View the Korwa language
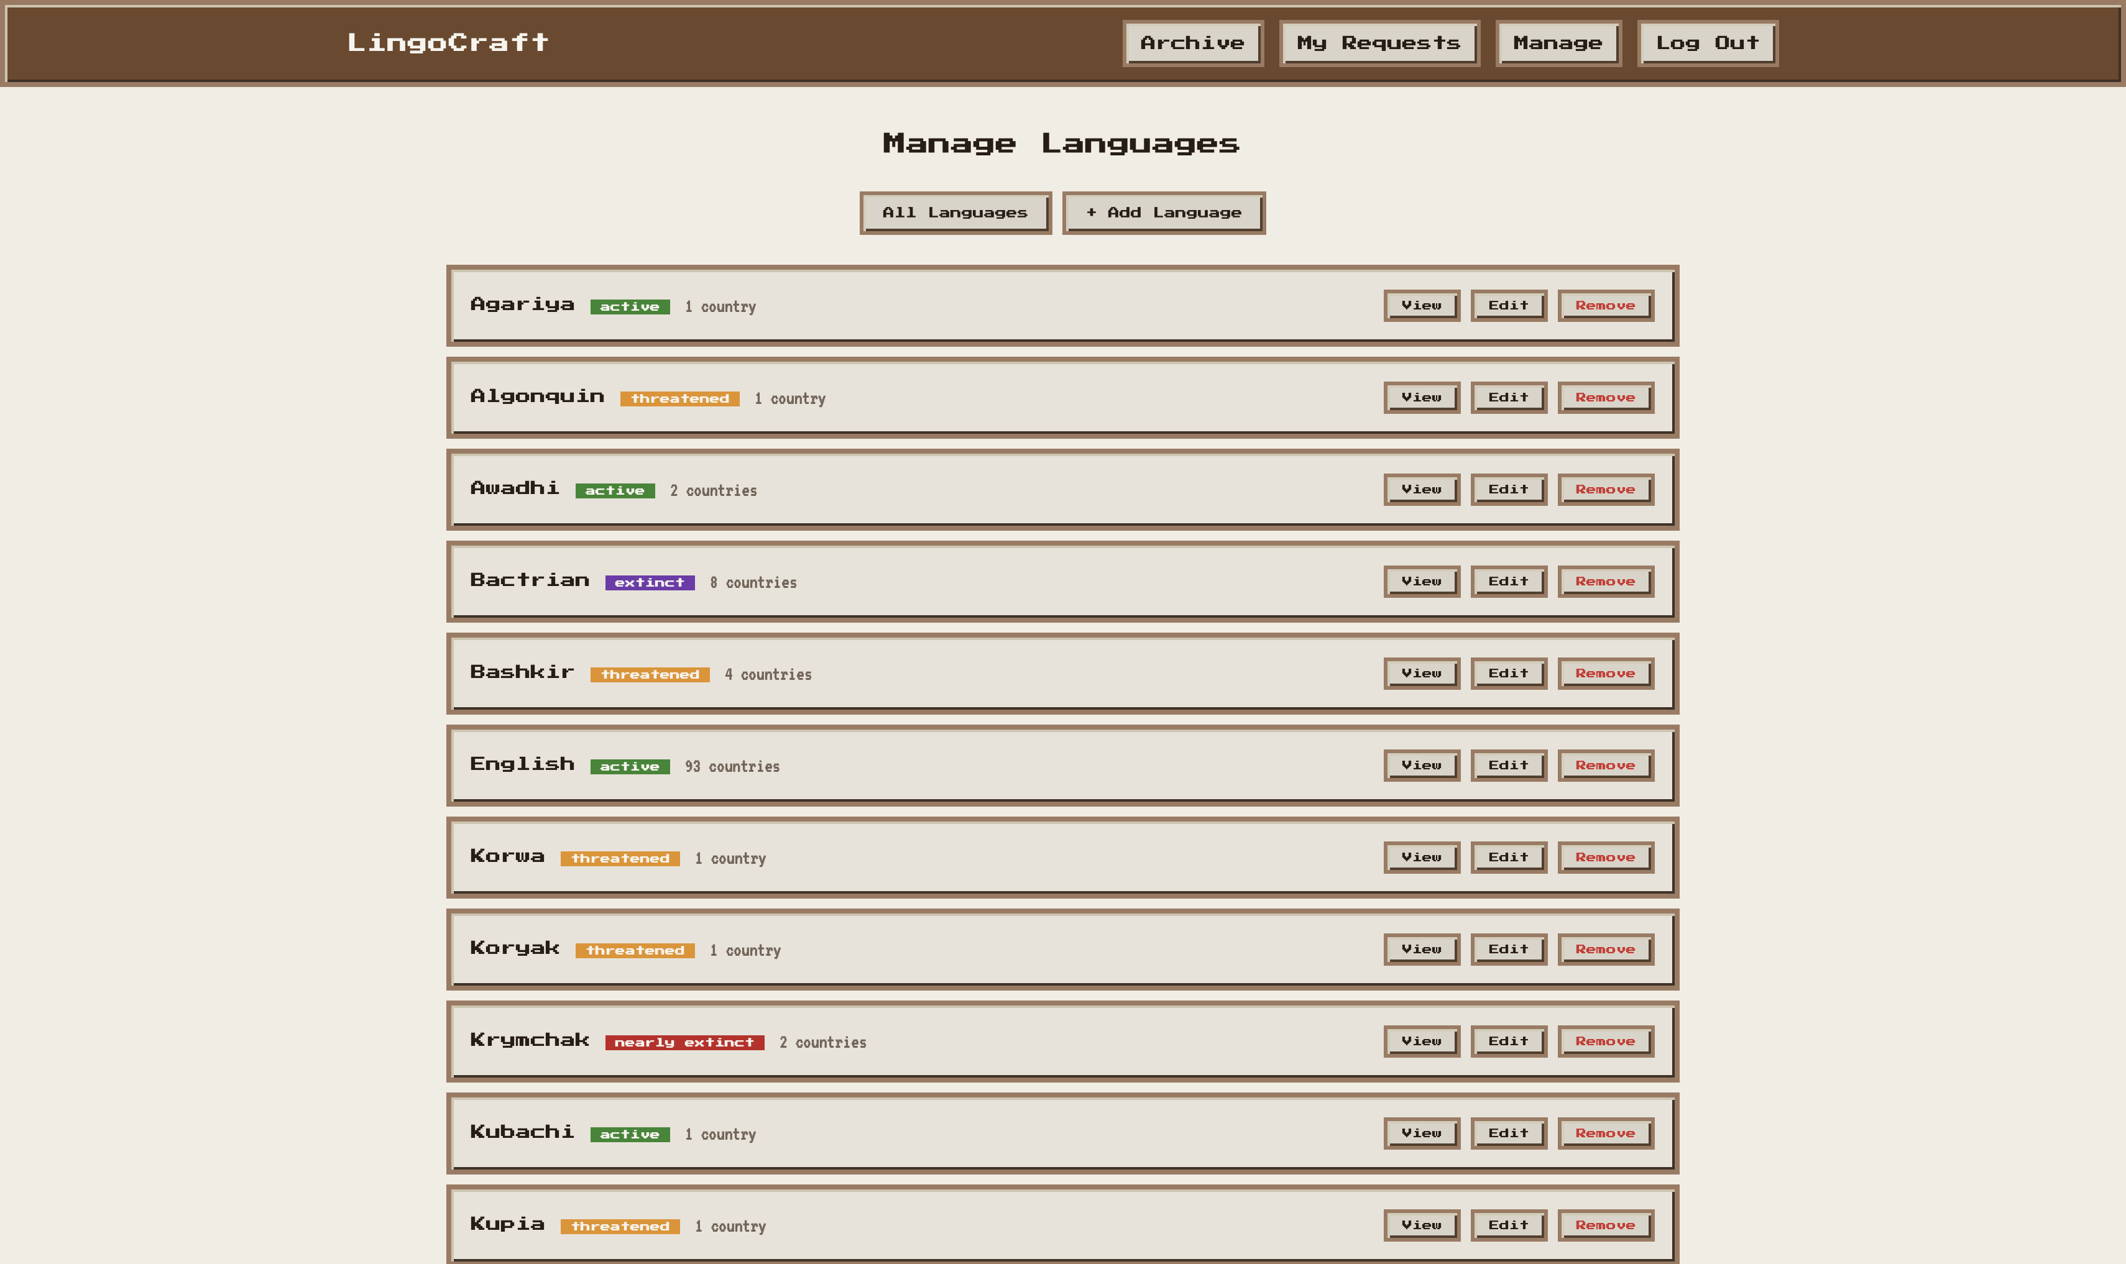Viewport: 2126px width, 1264px height. point(1420,858)
